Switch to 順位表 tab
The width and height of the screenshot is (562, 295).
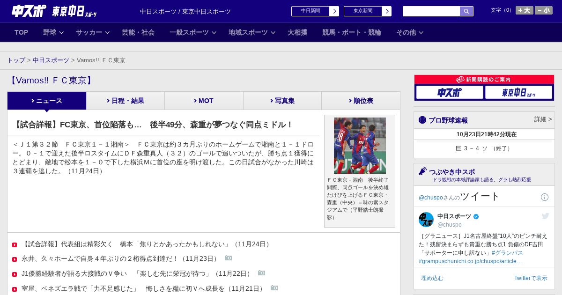361,101
